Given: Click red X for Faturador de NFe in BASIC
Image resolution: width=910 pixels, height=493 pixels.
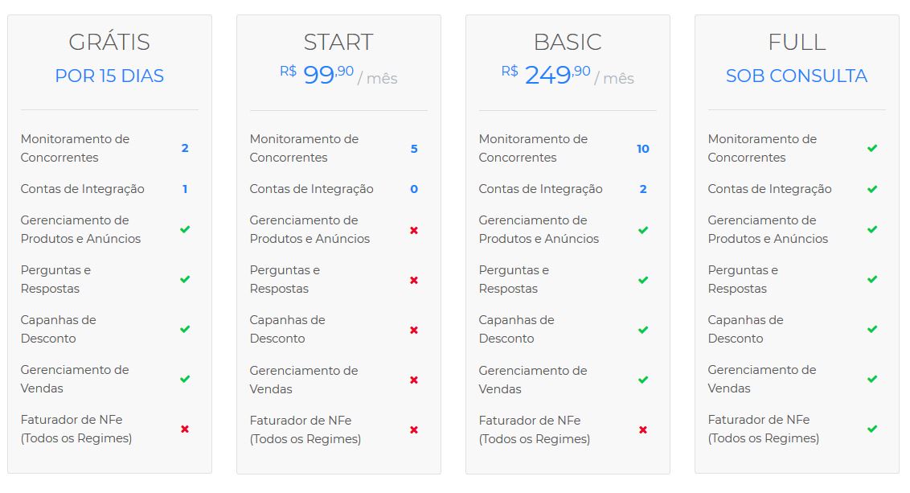Looking at the screenshot, I should point(643,429).
